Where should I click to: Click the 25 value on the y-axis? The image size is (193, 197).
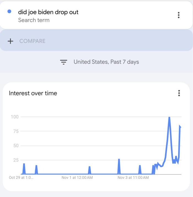[16, 160]
